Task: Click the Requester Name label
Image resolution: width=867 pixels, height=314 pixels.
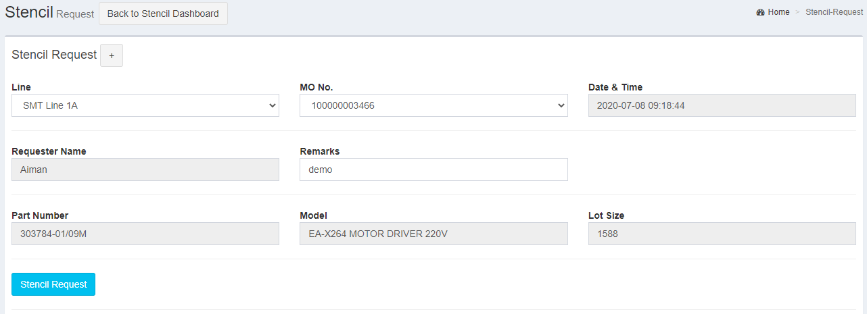Action: [x=49, y=151]
